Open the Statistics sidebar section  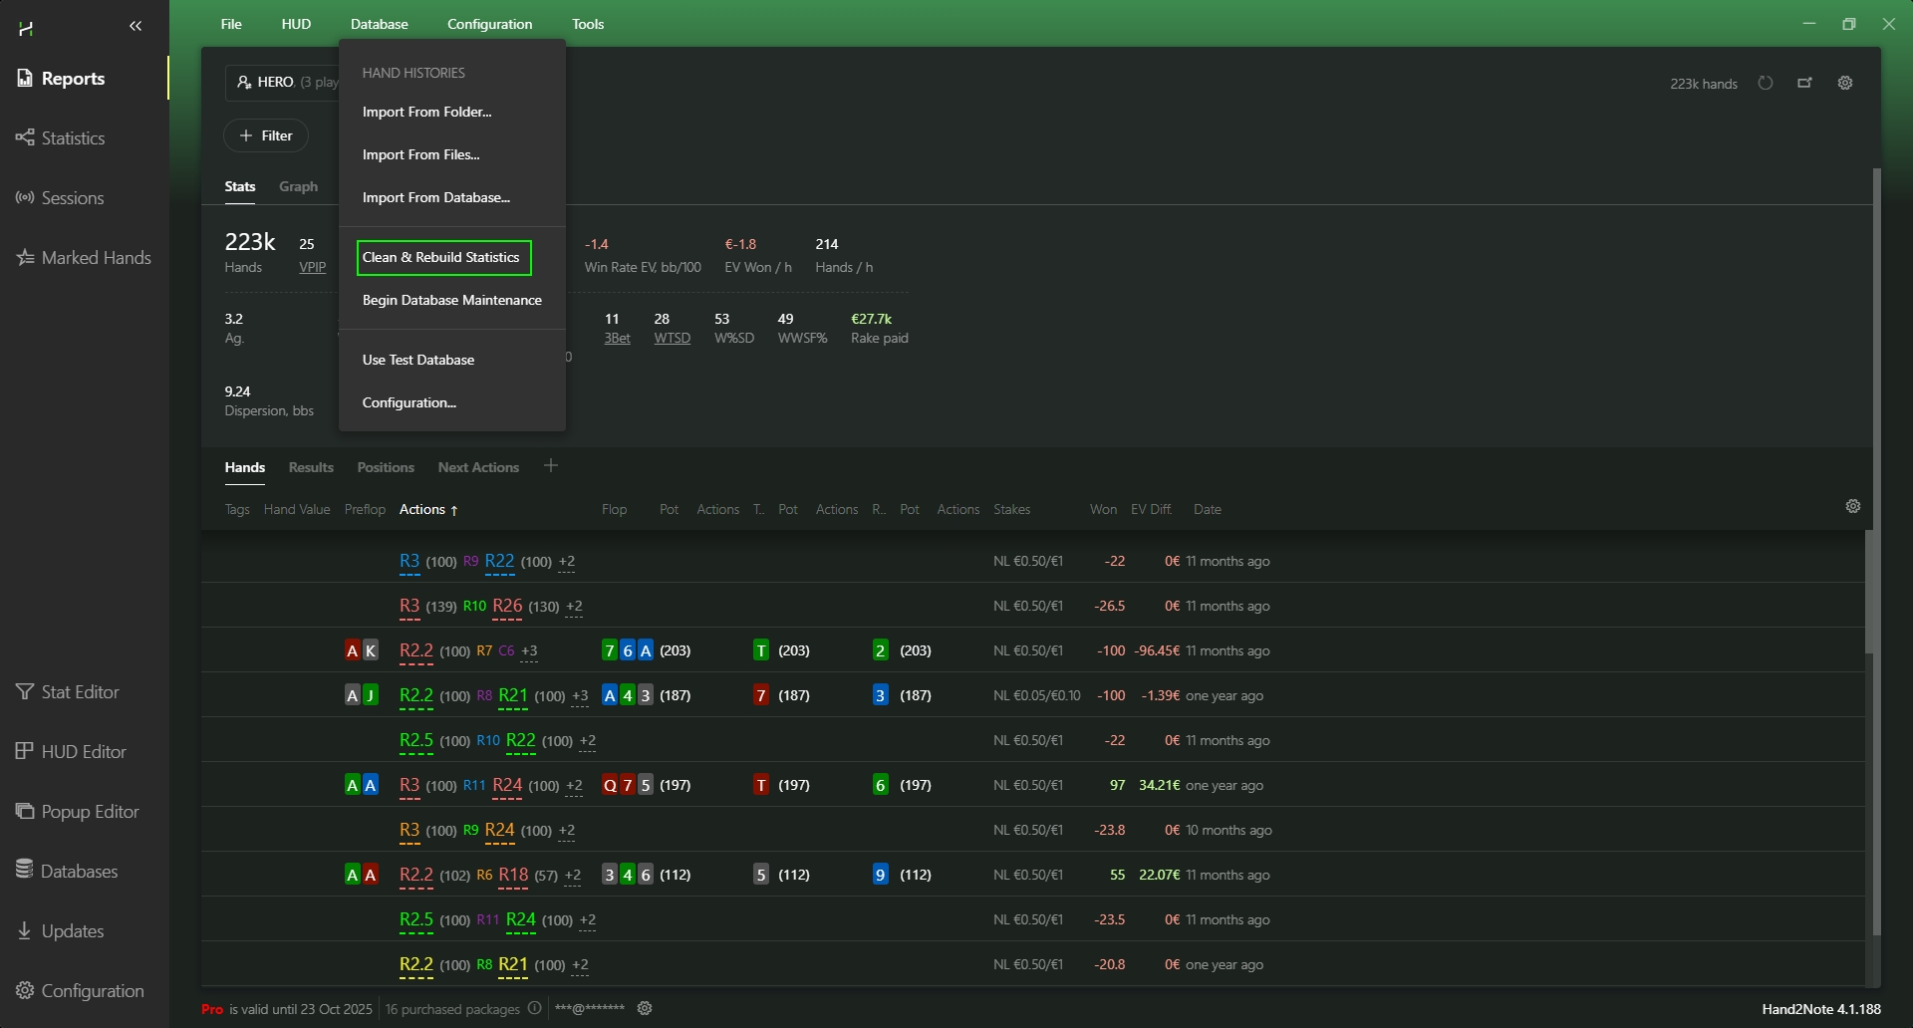[x=72, y=138]
